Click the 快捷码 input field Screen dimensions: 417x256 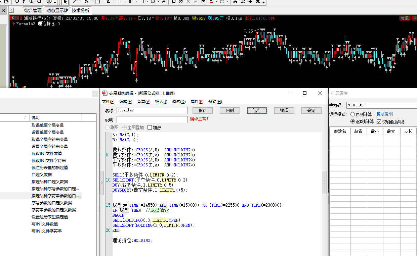[x=381, y=105]
